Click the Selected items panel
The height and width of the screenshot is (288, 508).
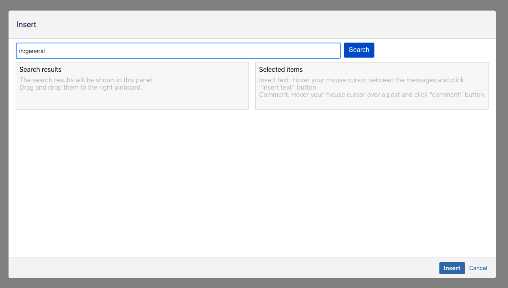372,103
